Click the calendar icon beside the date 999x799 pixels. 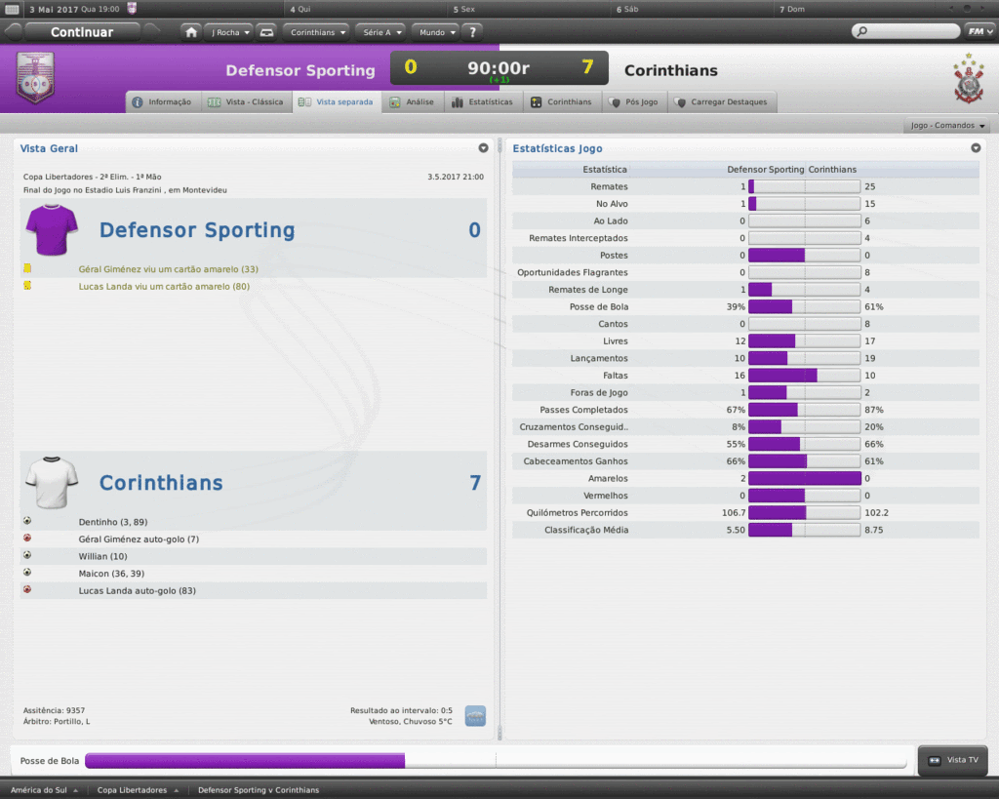point(12,9)
